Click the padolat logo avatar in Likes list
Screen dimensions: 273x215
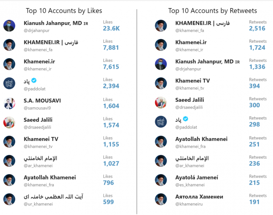click(x=9, y=83)
